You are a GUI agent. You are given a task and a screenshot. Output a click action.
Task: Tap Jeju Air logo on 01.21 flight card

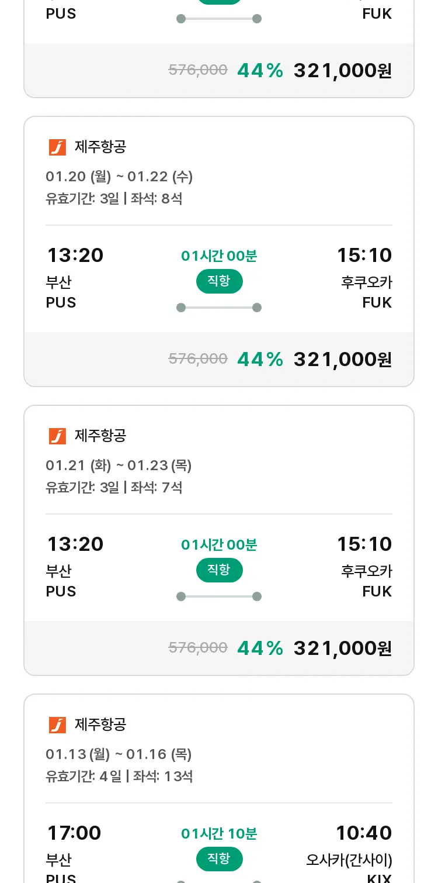pyautogui.click(x=57, y=436)
